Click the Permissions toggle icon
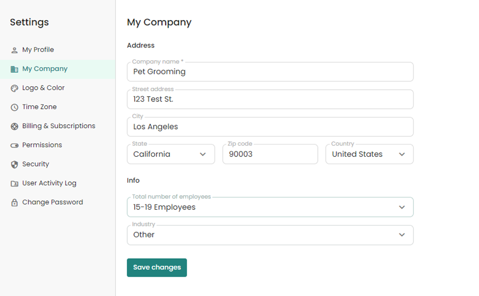 tap(14, 146)
